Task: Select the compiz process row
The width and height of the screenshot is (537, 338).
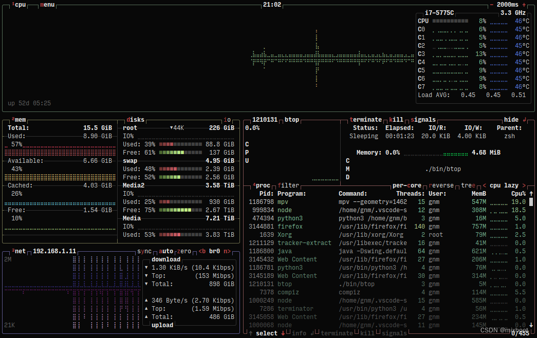Action: (387, 292)
